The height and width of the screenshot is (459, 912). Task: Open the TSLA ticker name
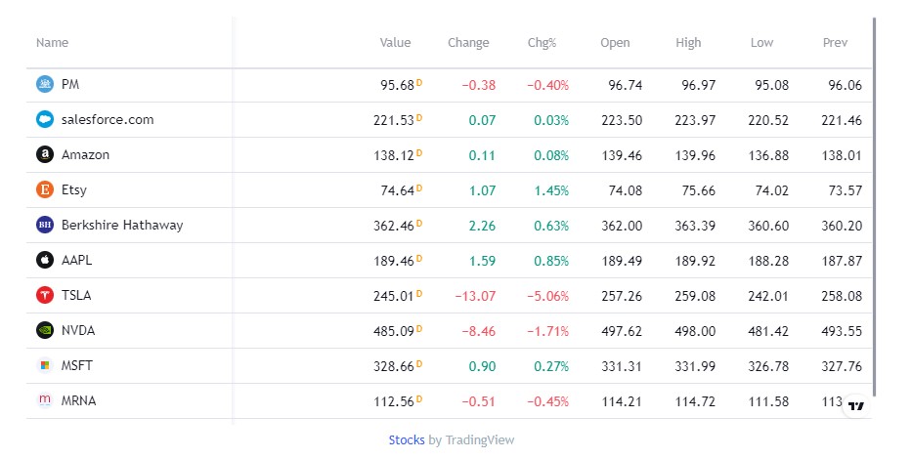click(76, 295)
